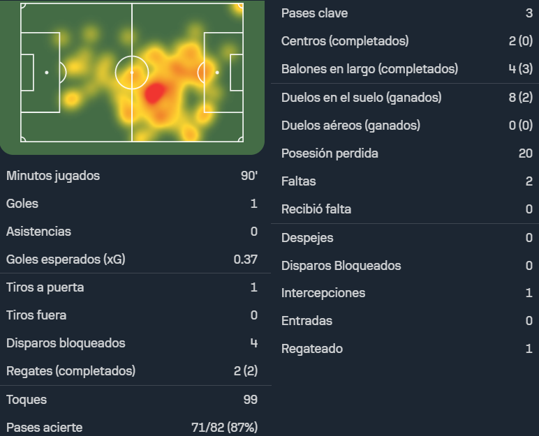Click Regates (completados) stat row
The image size is (539, 436).
132,370
